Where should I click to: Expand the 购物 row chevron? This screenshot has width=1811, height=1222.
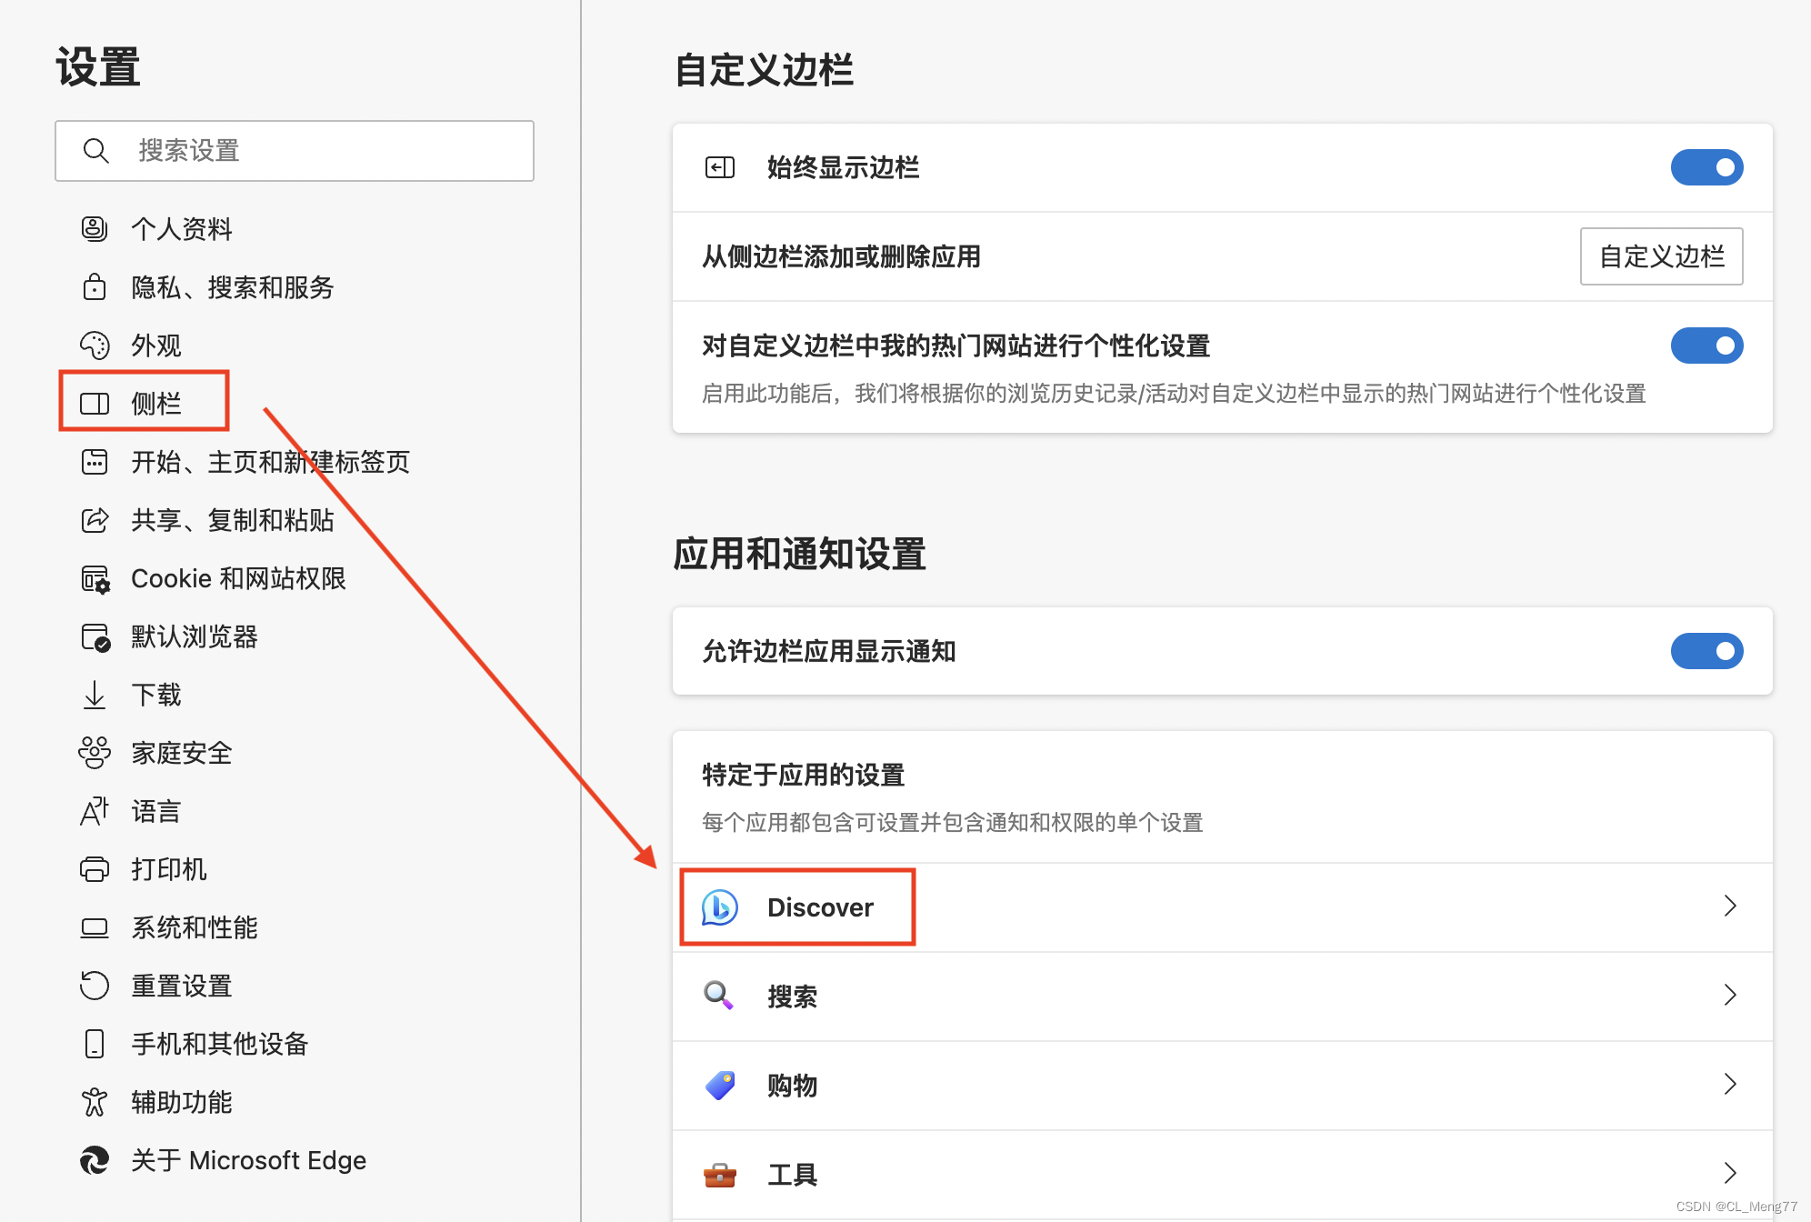click(1730, 1085)
